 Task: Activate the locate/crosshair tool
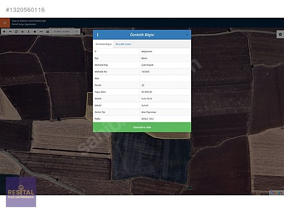[22, 31]
